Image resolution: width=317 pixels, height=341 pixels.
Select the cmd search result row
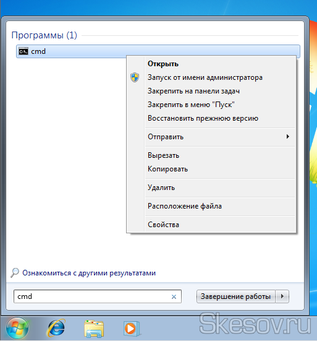coord(158,51)
